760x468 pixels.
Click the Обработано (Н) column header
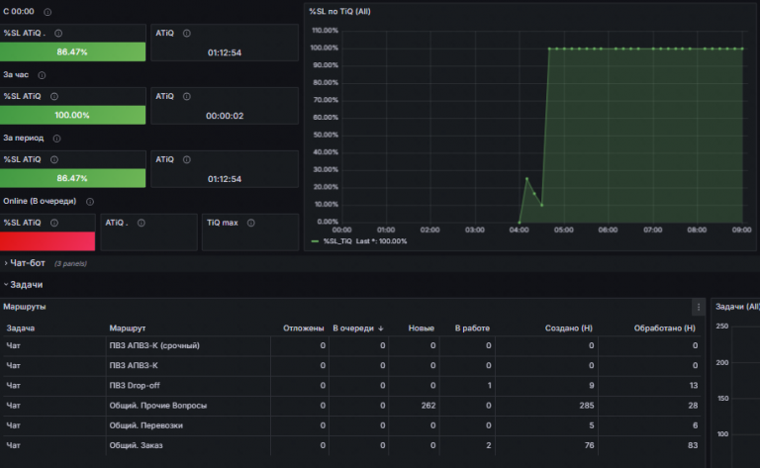pyautogui.click(x=665, y=328)
